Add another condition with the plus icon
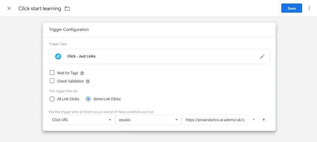The height and width of the screenshot is (142, 317). [x=264, y=119]
